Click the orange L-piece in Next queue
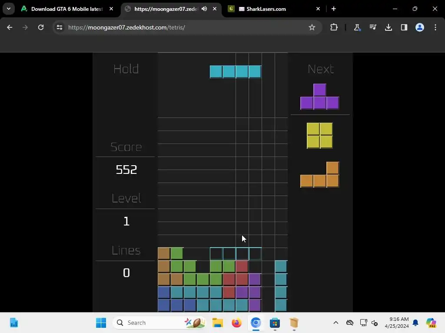The image size is (445, 333). pyautogui.click(x=320, y=175)
